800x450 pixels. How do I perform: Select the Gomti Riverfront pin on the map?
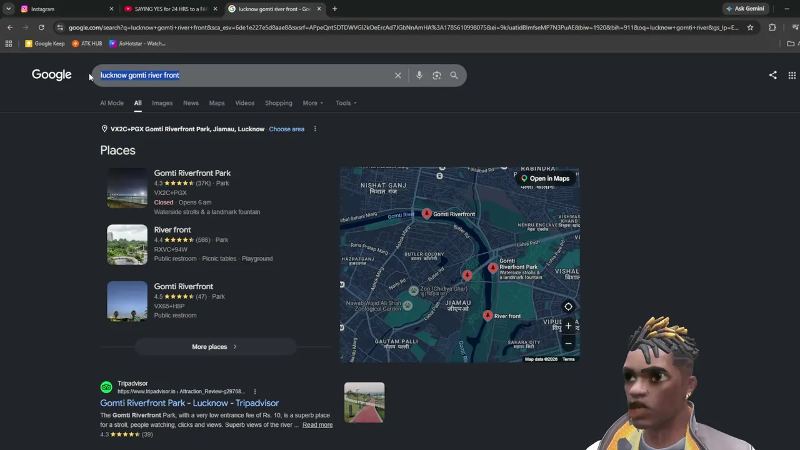427,214
